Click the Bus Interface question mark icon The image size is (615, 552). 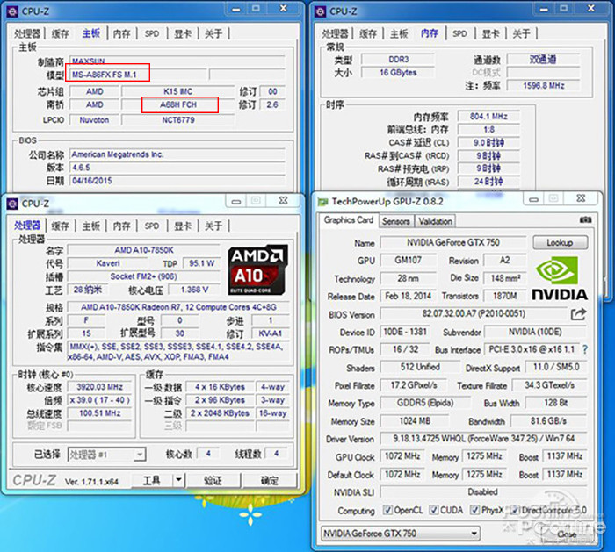pos(582,350)
